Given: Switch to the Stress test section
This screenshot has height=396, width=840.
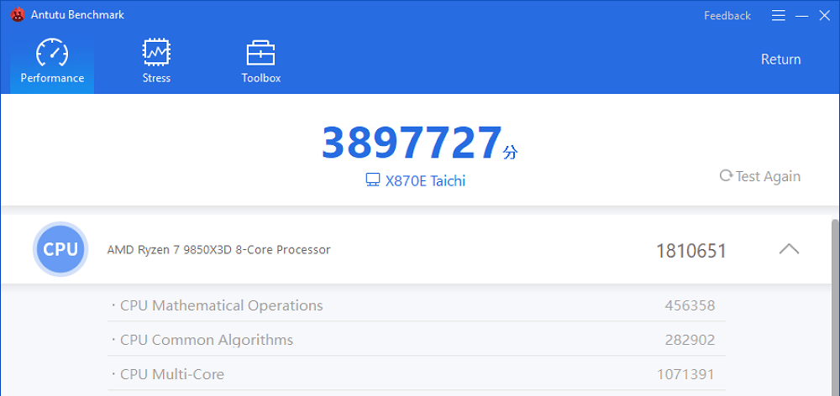Looking at the screenshot, I should 156,61.
